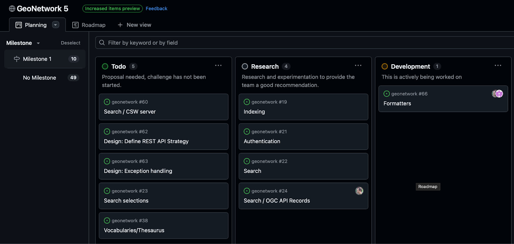Click open-issue icon on geonetwork #23
This screenshot has height=244, width=514.
(x=107, y=191)
